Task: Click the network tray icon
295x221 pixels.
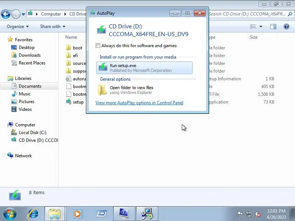Action: tap(249, 214)
